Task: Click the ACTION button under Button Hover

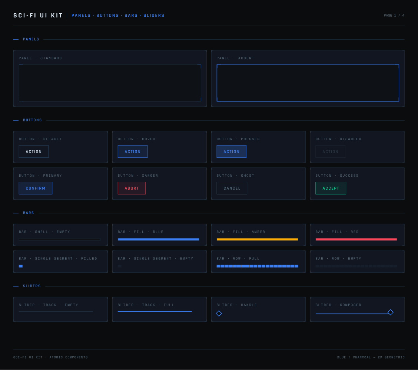Action: [x=133, y=151]
